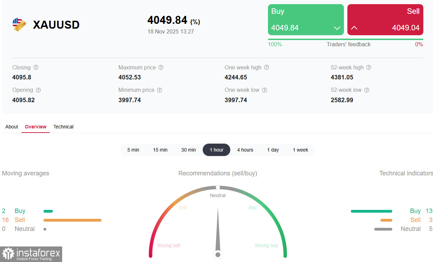Select the XAUUSD gold bar instrument icon
Viewport: 433px width, 262px height.
point(19,24)
